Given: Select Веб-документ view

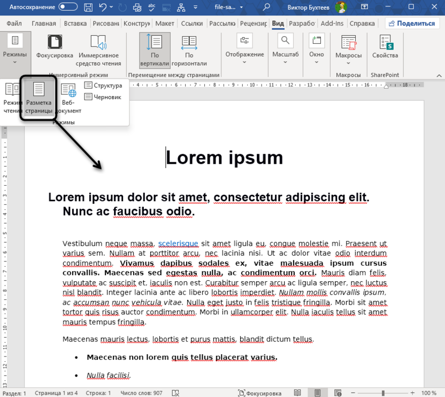Looking at the screenshot, I should tap(68, 98).
